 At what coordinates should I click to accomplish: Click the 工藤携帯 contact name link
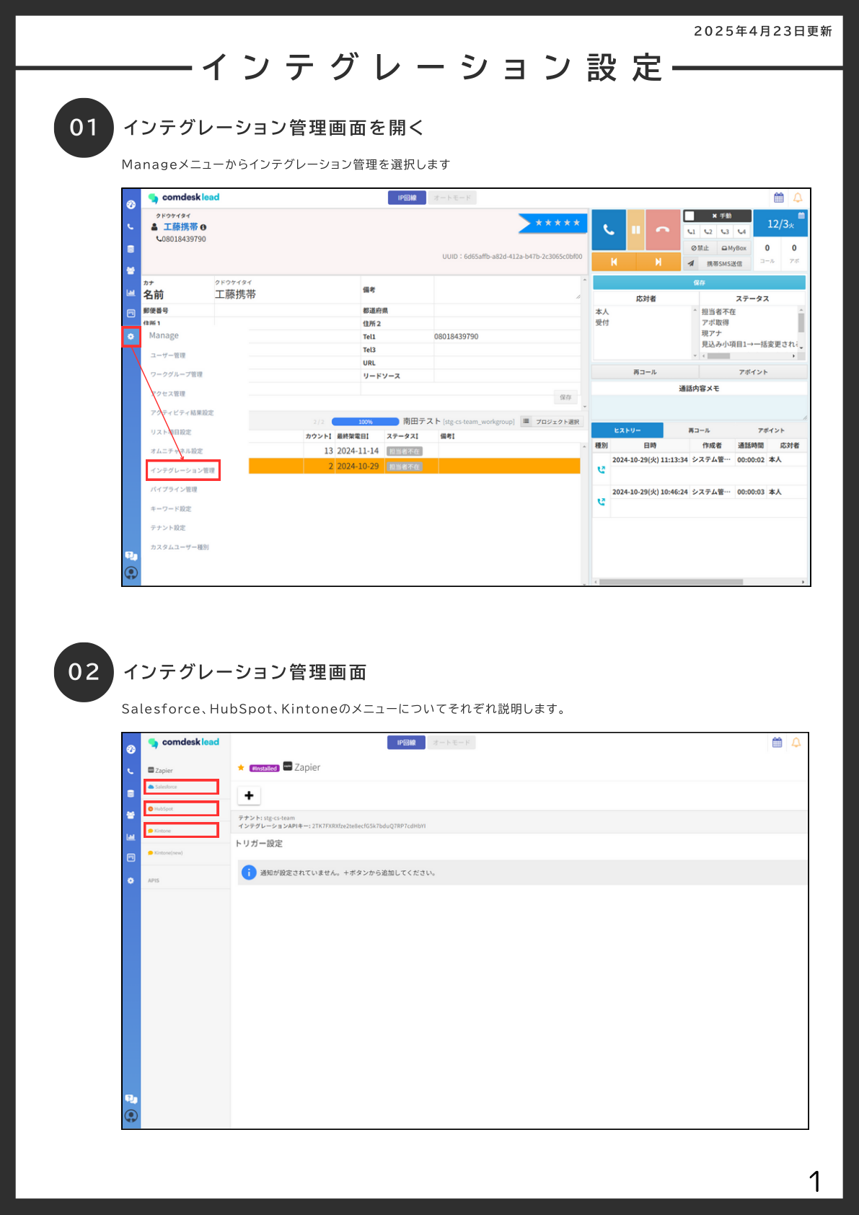[x=180, y=227]
